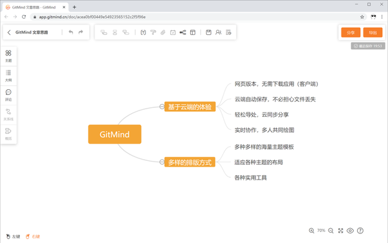The height and width of the screenshot is (243, 388).
Task: Select the 多样的排版方式 node
Action: pos(190,162)
